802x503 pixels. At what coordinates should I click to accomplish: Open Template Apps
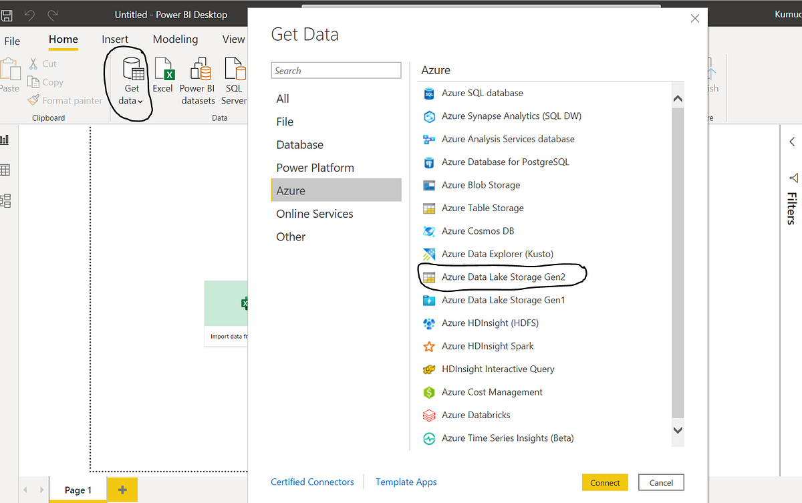[406, 482]
